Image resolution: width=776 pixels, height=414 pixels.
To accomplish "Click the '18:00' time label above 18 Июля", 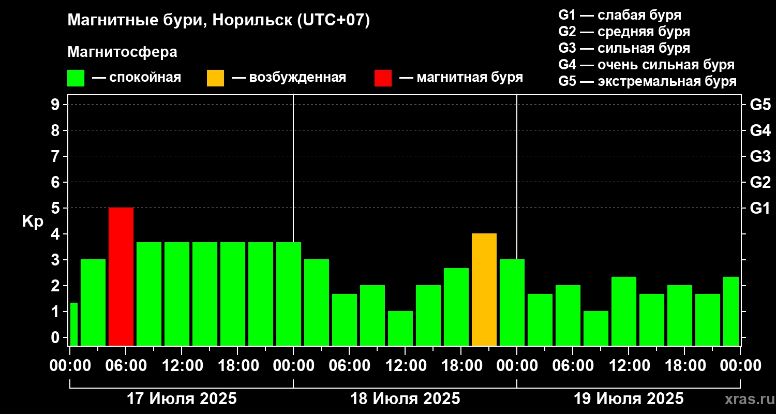I will pyautogui.click(x=461, y=366).
